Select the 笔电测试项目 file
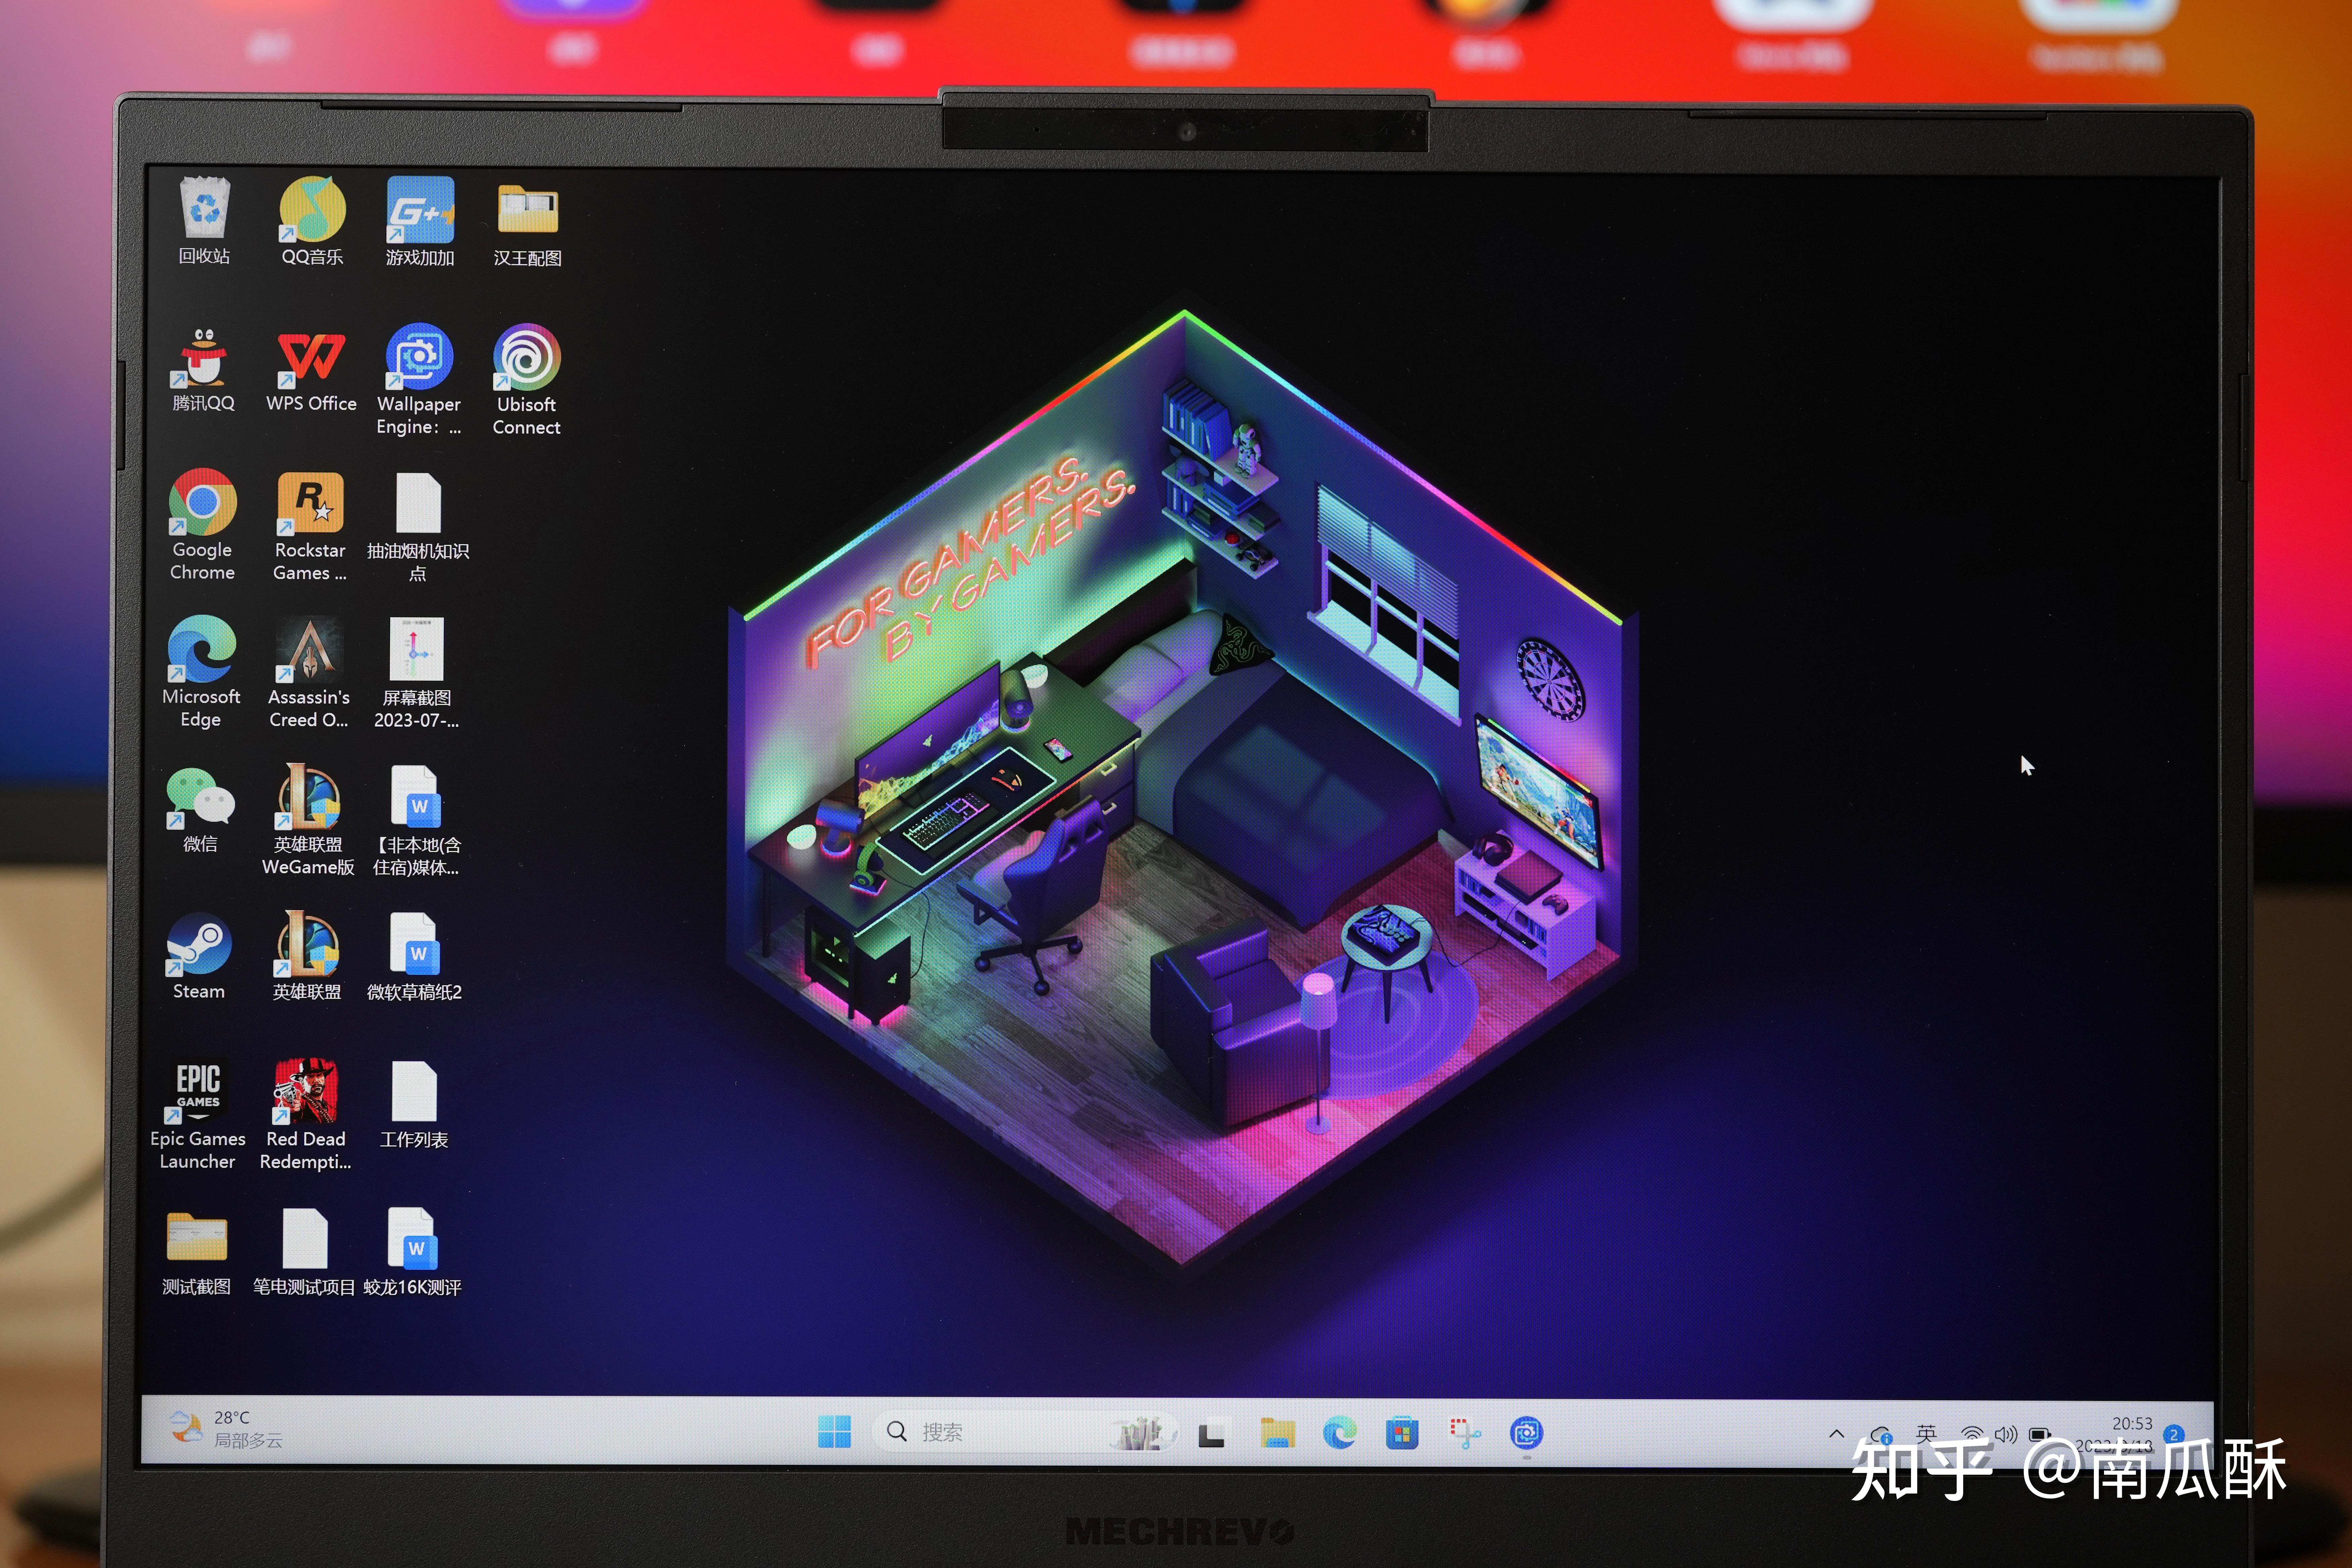 tap(304, 1252)
